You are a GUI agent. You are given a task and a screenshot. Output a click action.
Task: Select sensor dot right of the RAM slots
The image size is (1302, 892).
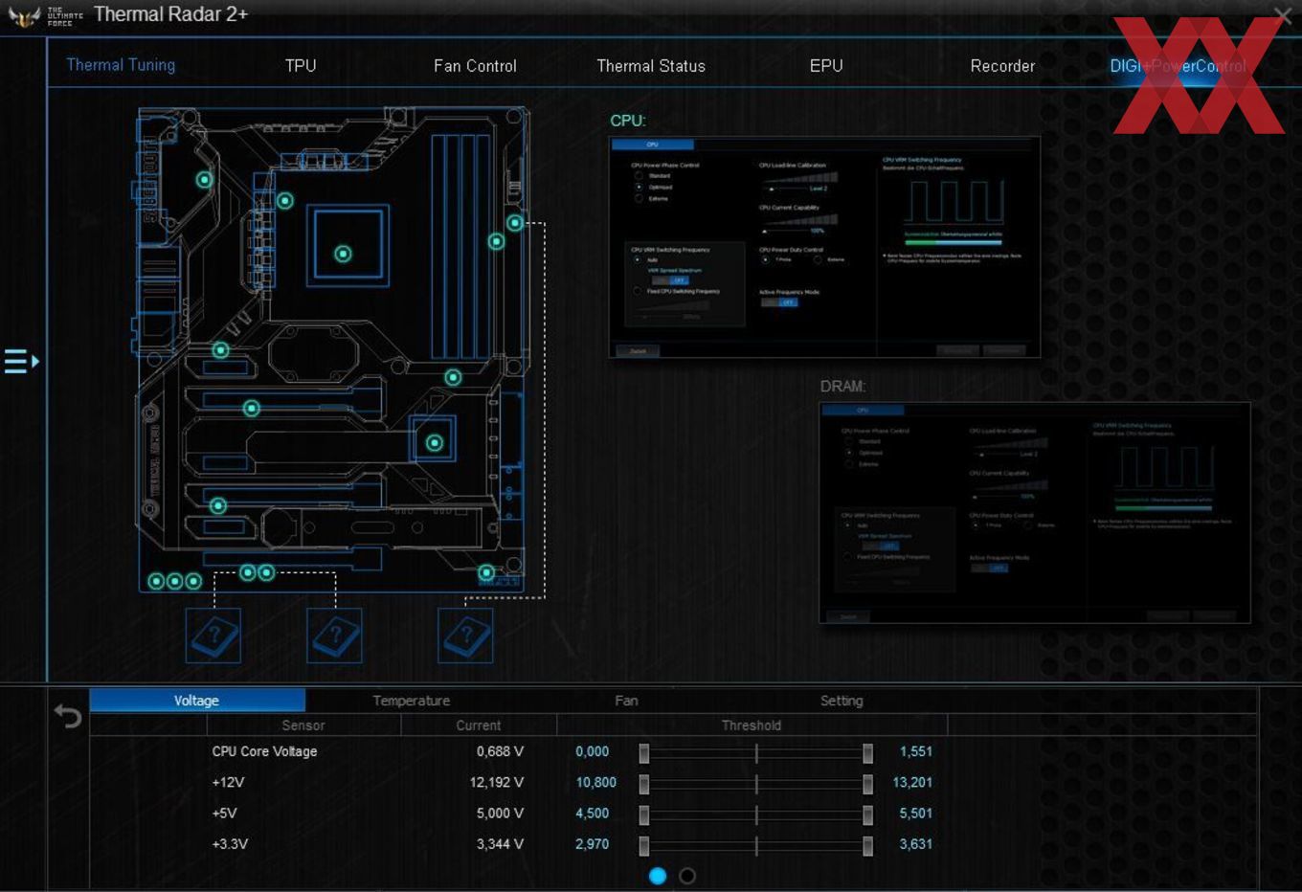pos(496,242)
